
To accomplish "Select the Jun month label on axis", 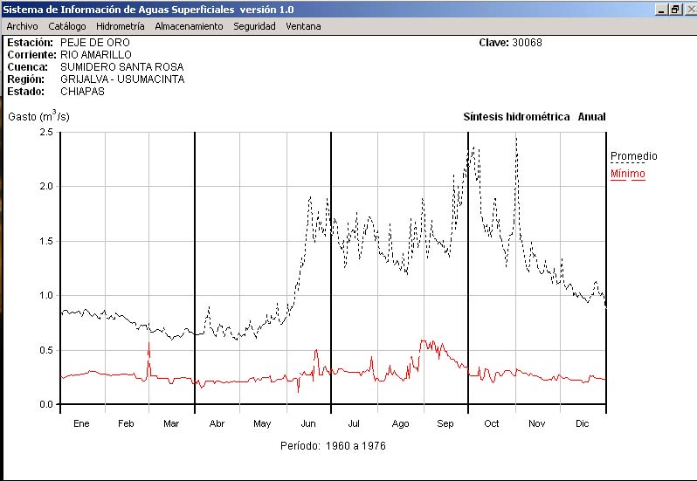I will point(307,424).
